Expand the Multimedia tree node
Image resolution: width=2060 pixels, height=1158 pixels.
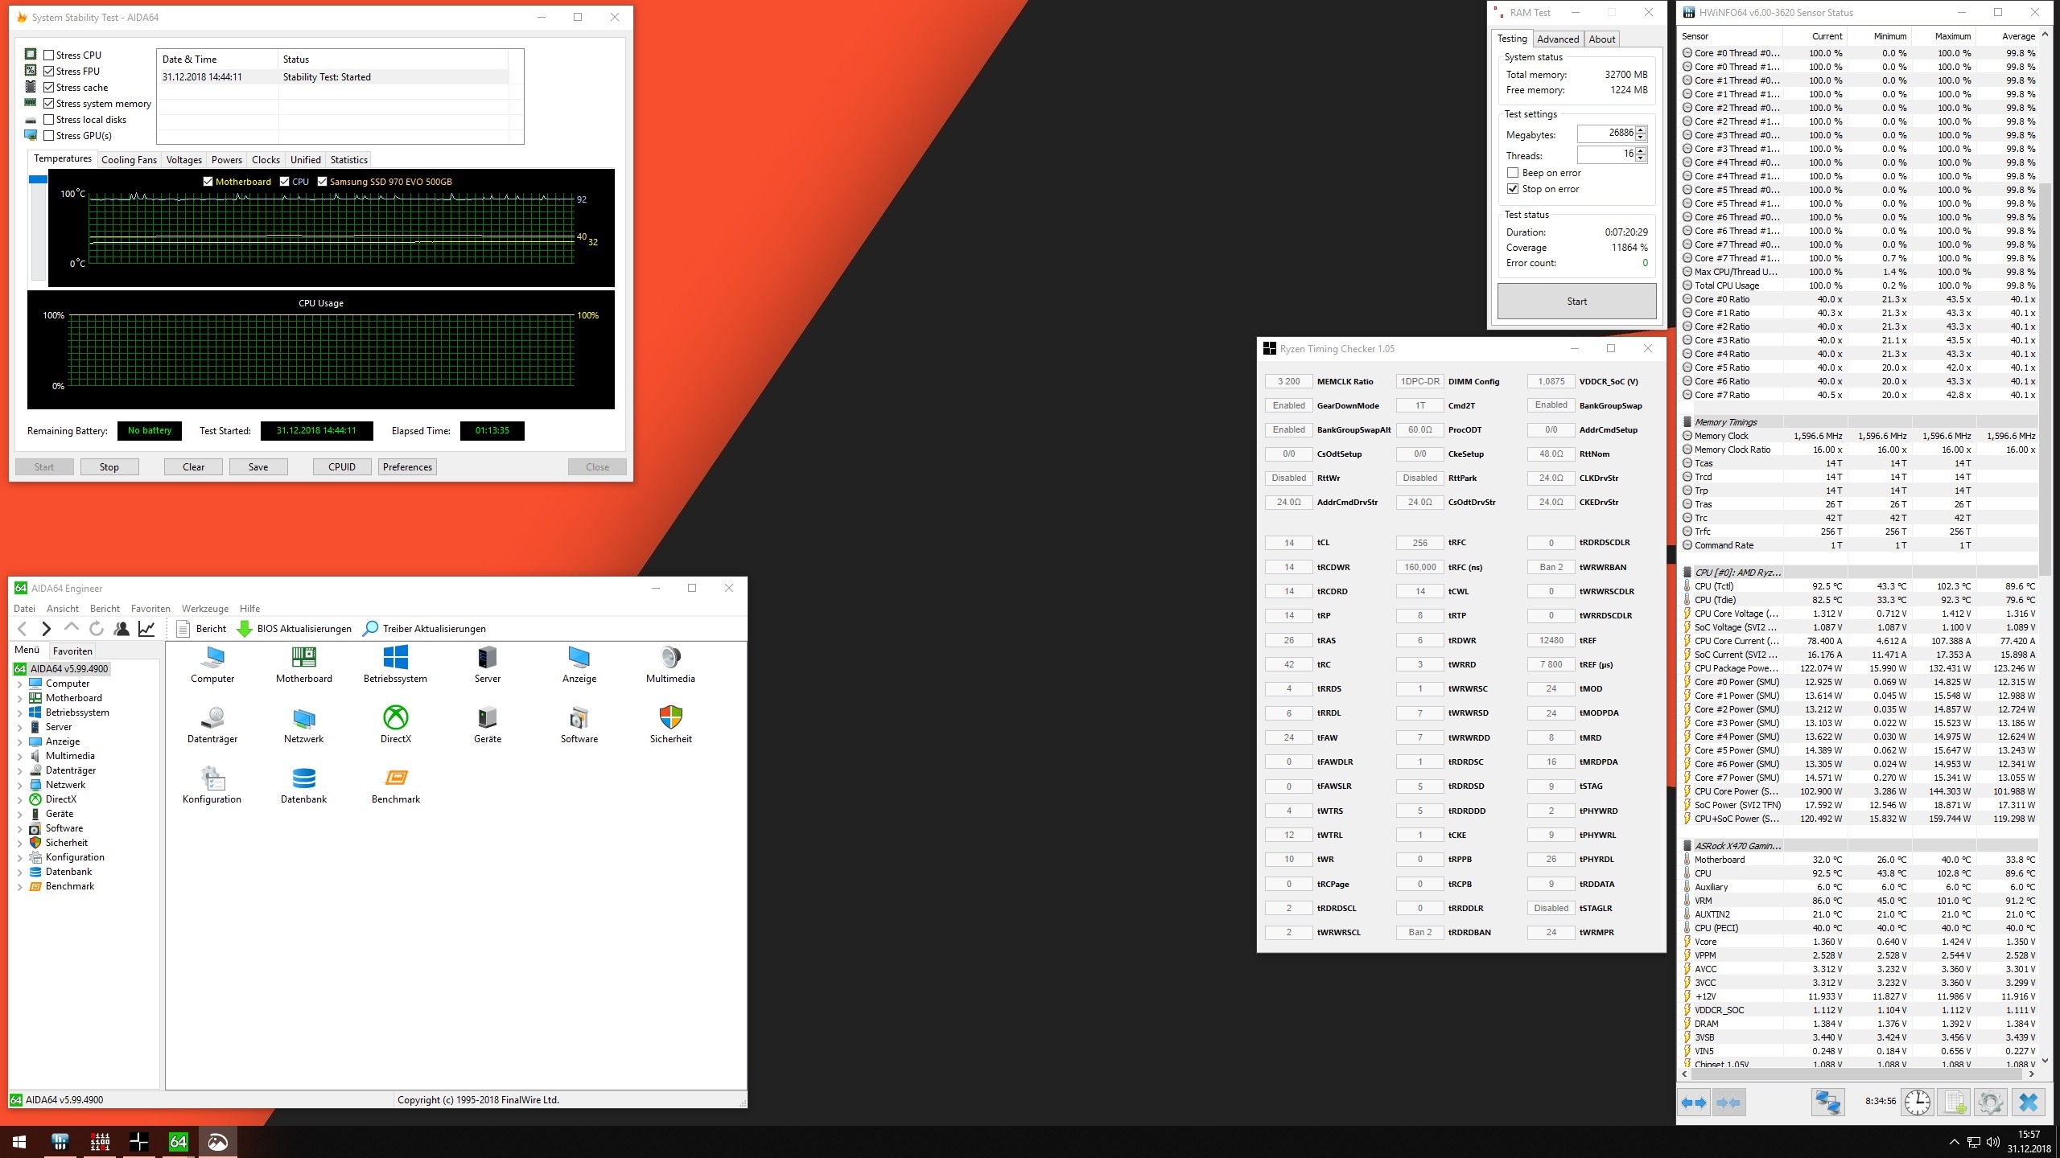20,755
